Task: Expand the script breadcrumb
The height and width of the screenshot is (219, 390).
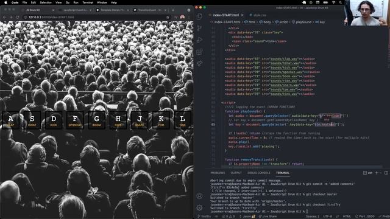Action: coord(282,22)
